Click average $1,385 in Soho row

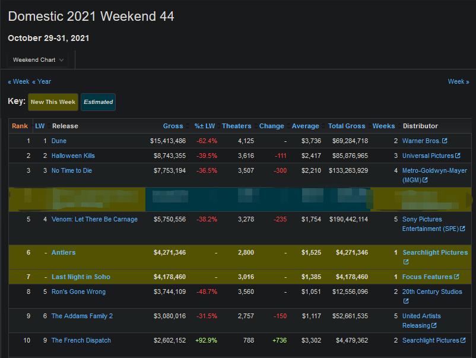[311, 277]
